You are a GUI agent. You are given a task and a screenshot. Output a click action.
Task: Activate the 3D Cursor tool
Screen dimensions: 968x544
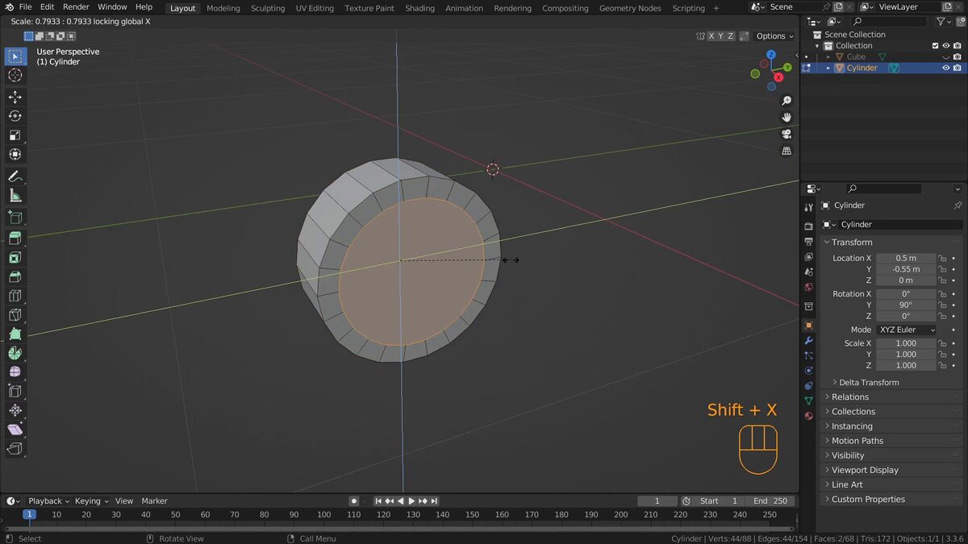(15, 76)
